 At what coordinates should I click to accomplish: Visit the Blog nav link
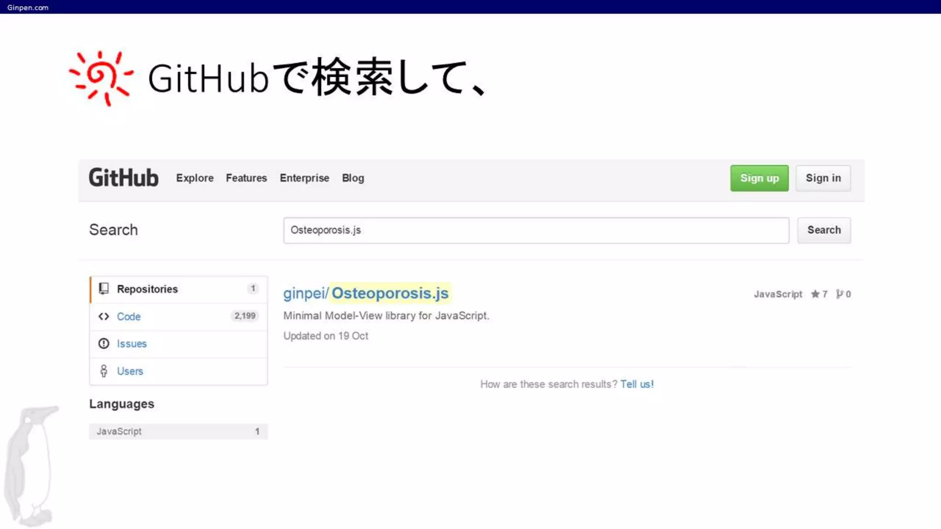point(353,178)
